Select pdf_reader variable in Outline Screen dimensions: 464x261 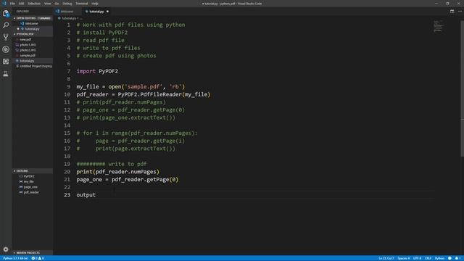(x=30, y=192)
